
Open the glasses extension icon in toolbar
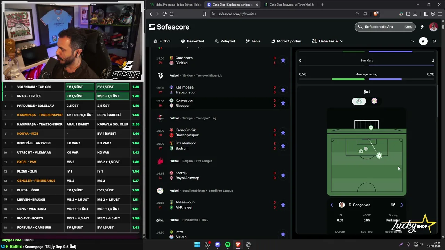401,14
